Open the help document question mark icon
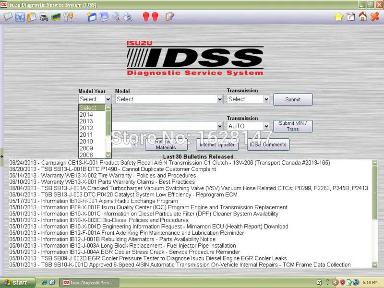 pyautogui.click(x=351, y=17)
